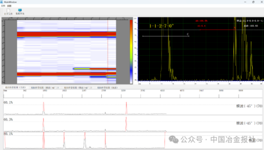The width and height of the screenshot is (264, 150).
Task: Open the 文件 menu
Action: (3, 6)
